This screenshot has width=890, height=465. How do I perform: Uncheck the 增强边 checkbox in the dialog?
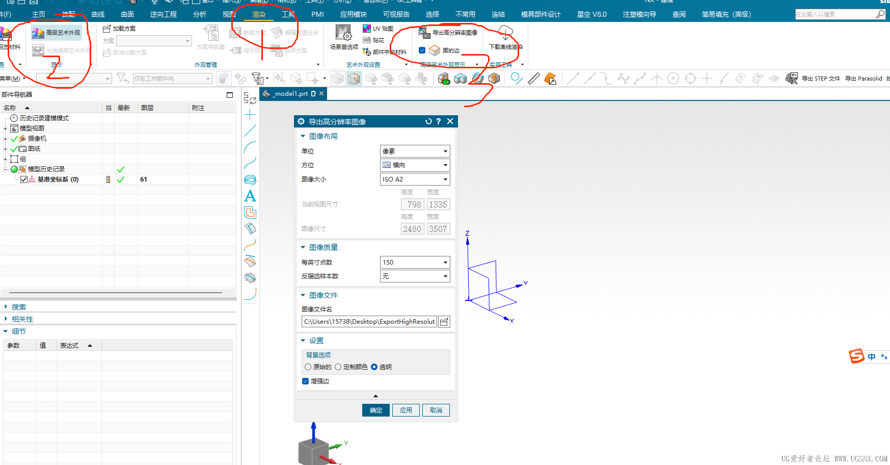click(x=305, y=381)
